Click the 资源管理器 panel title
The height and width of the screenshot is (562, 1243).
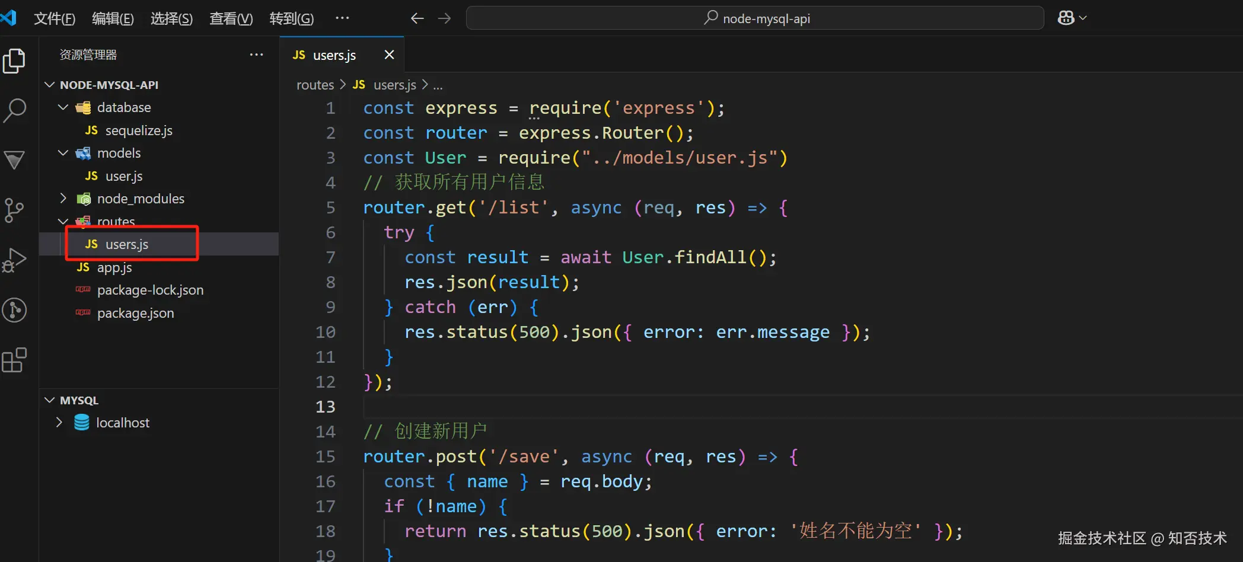pyautogui.click(x=88, y=55)
